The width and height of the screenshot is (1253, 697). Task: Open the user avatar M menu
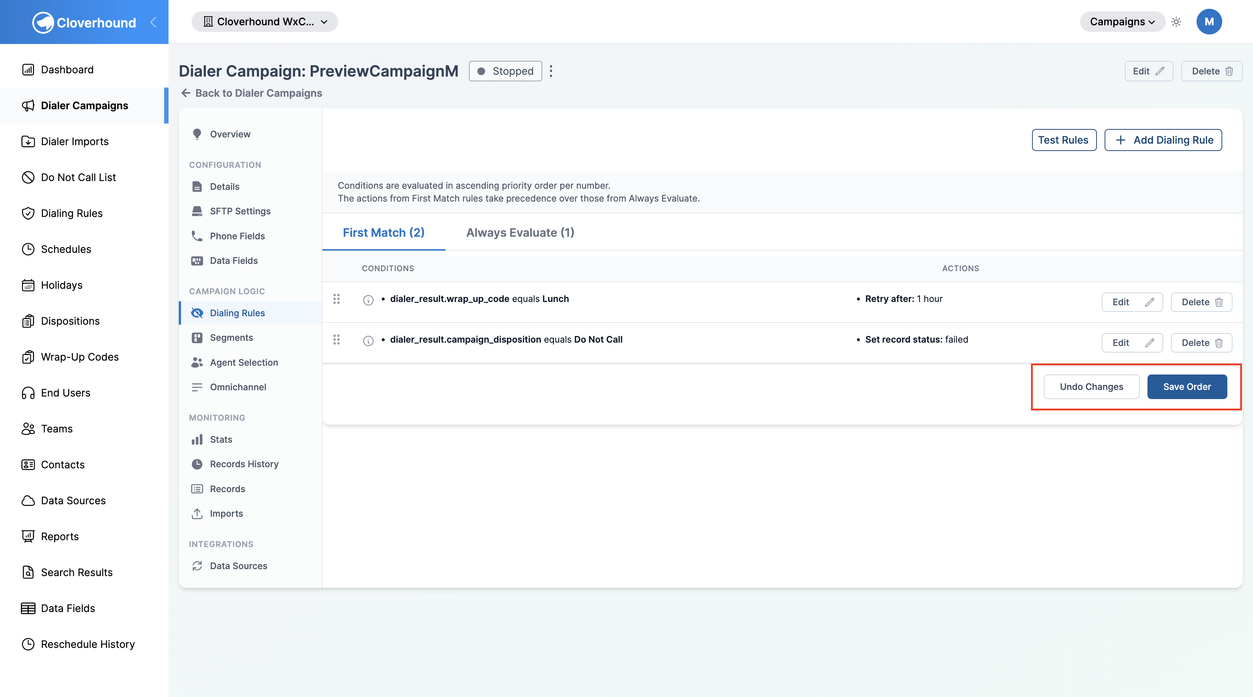tap(1209, 22)
